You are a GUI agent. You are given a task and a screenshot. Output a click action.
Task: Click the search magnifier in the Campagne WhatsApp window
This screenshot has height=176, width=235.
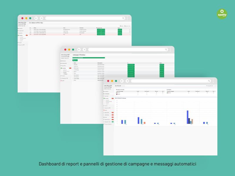point(166,50)
